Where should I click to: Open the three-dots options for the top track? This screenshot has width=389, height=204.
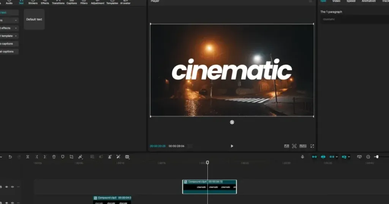[x=18, y=187]
